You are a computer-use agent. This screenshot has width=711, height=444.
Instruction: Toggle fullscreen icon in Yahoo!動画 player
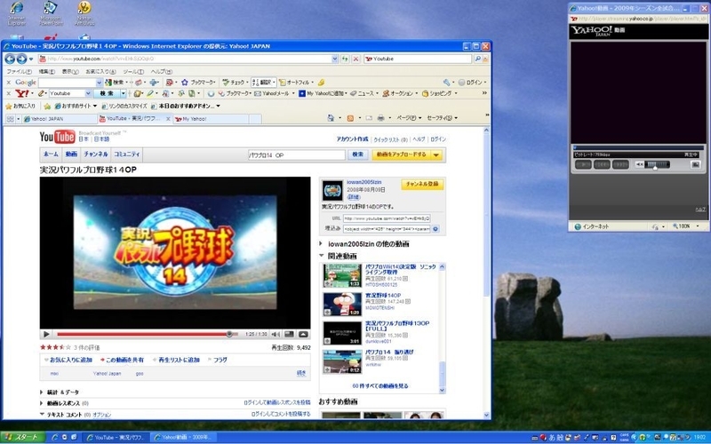pyautogui.click(x=695, y=164)
